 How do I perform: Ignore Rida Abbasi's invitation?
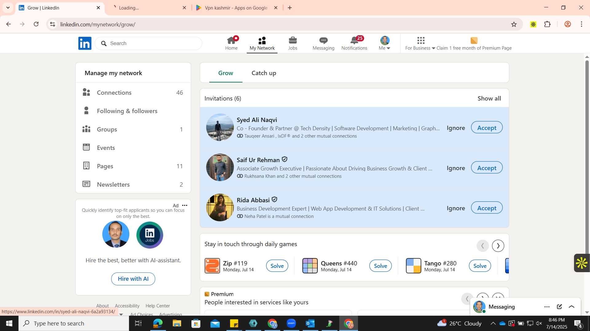click(x=456, y=208)
